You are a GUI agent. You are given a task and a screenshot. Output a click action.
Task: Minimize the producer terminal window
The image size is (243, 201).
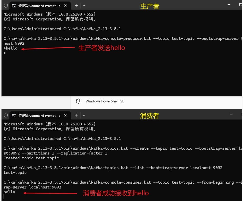[x=229, y=5]
